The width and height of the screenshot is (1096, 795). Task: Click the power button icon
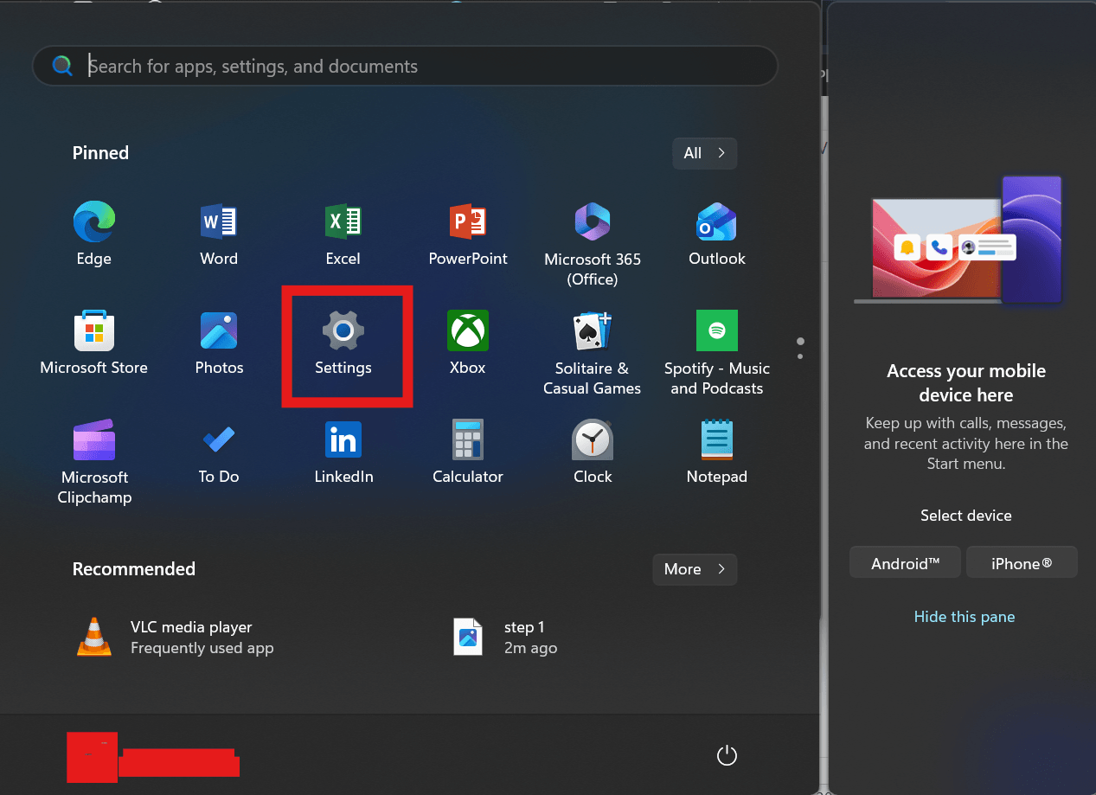pyautogui.click(x=727, y=756)
